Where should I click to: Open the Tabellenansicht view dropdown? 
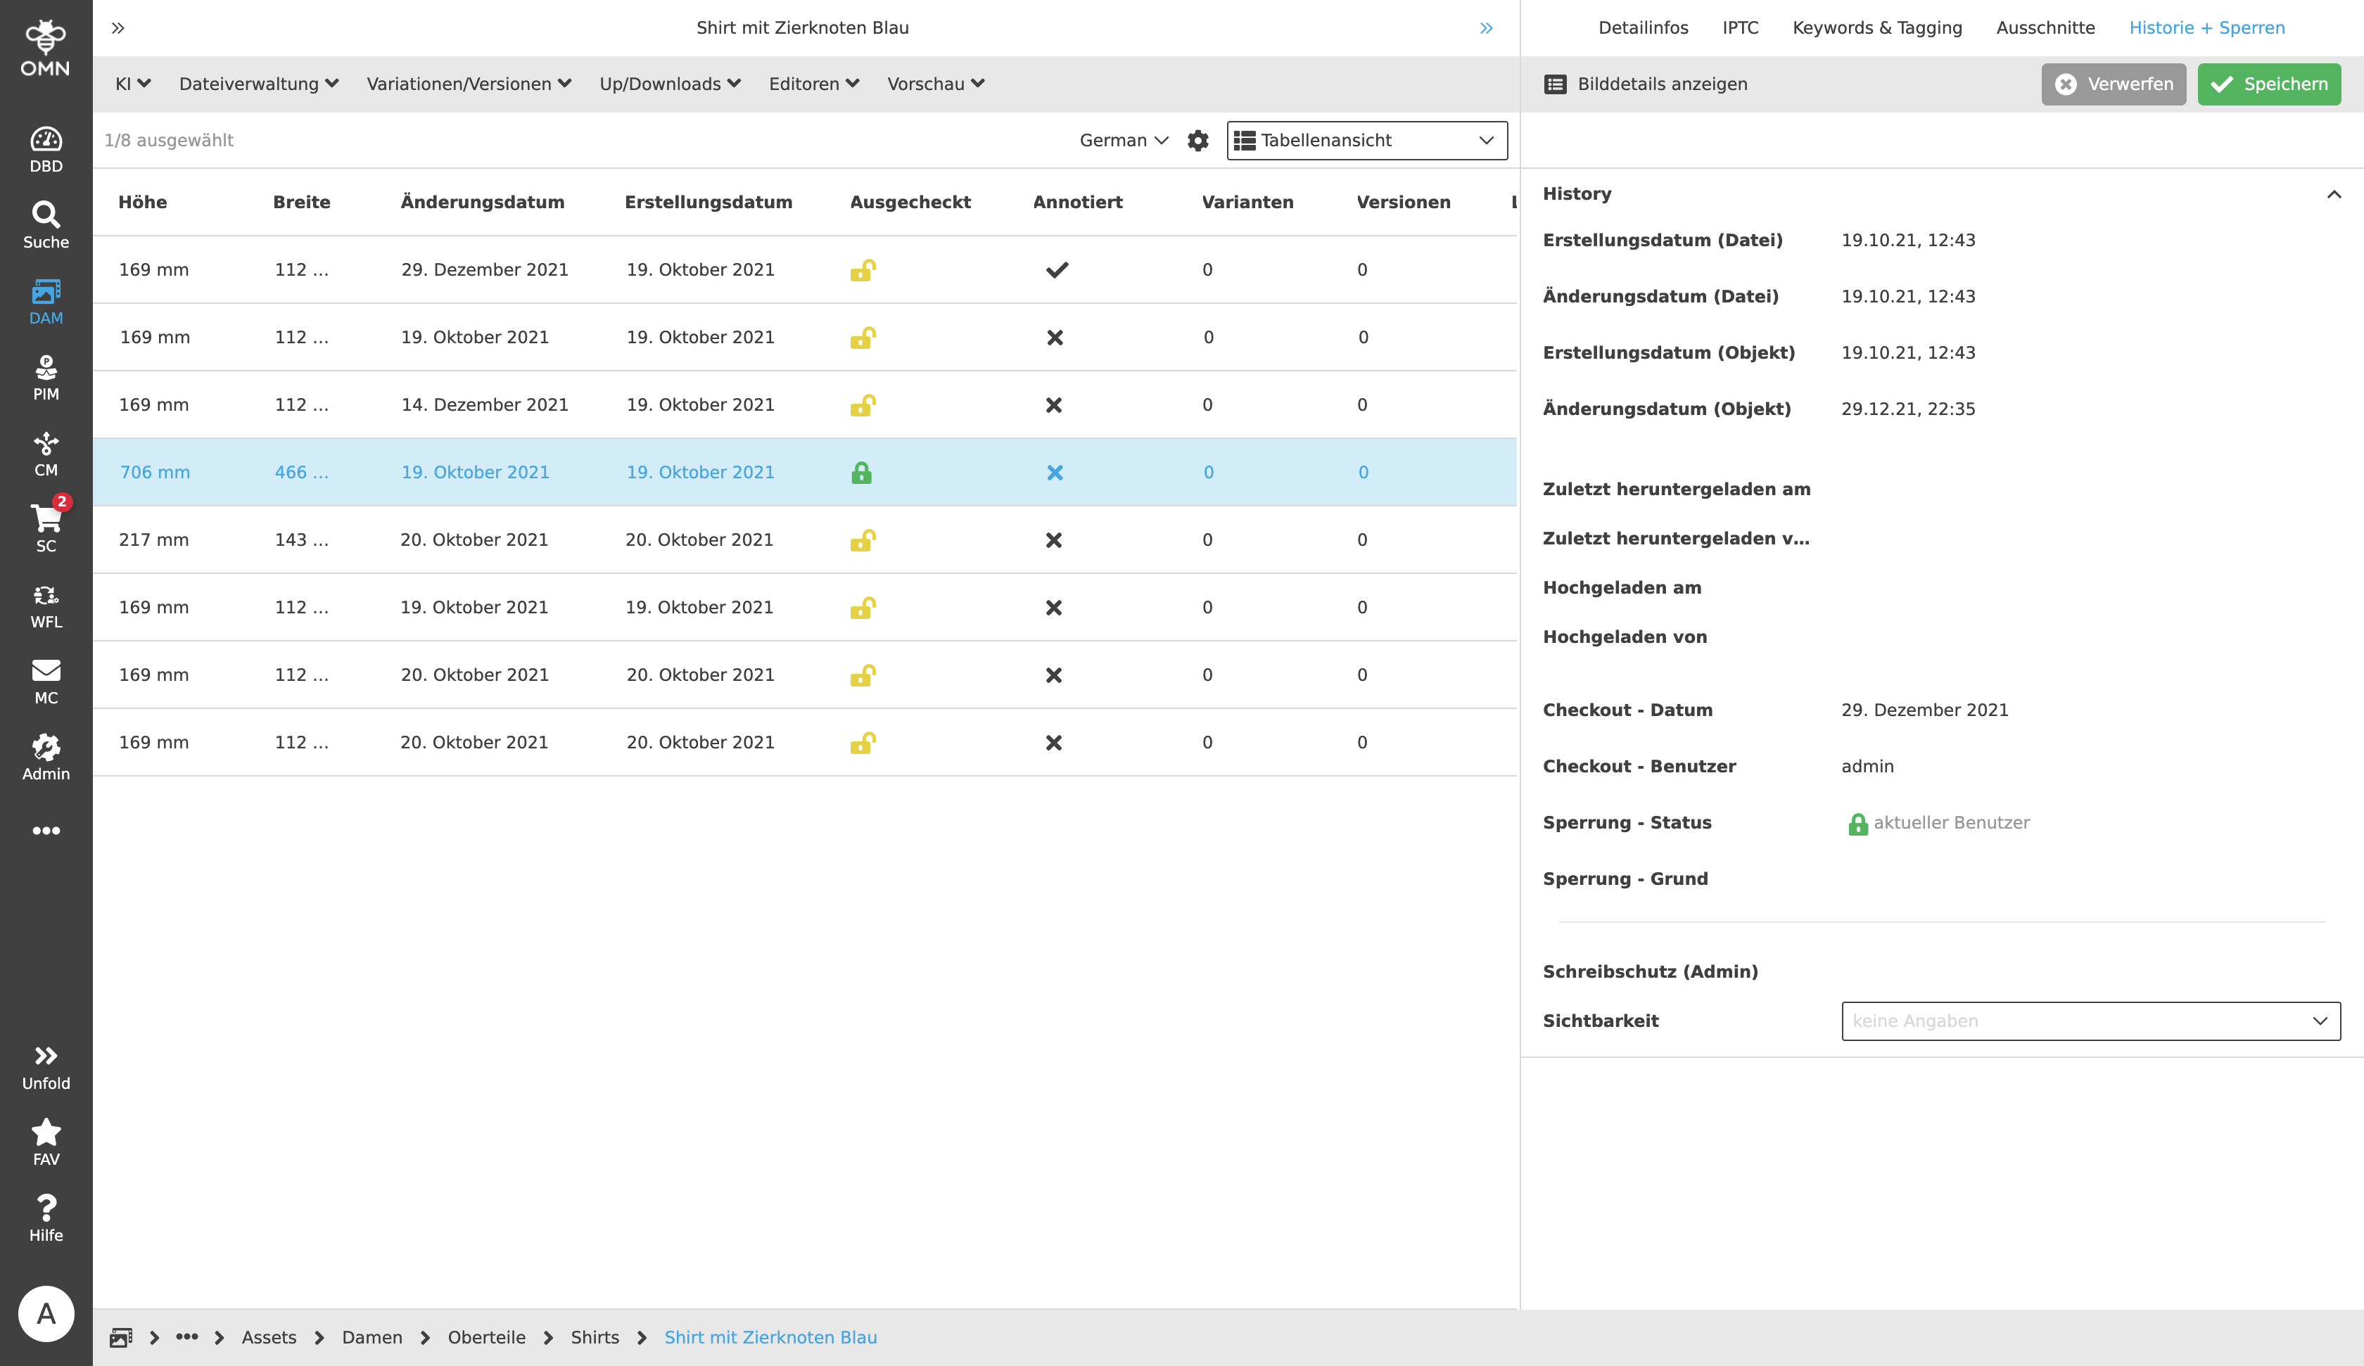[1367, 141]
